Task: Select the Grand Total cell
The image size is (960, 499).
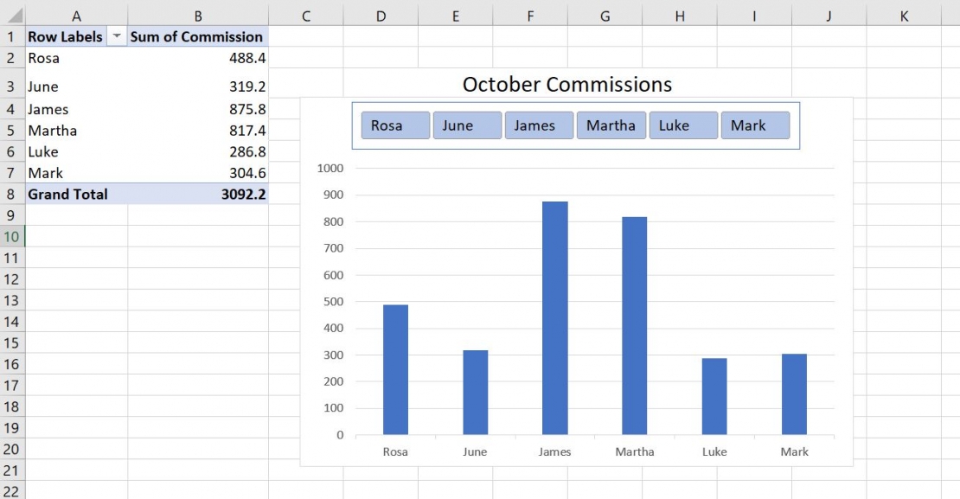Action: (x=67, y=194)
